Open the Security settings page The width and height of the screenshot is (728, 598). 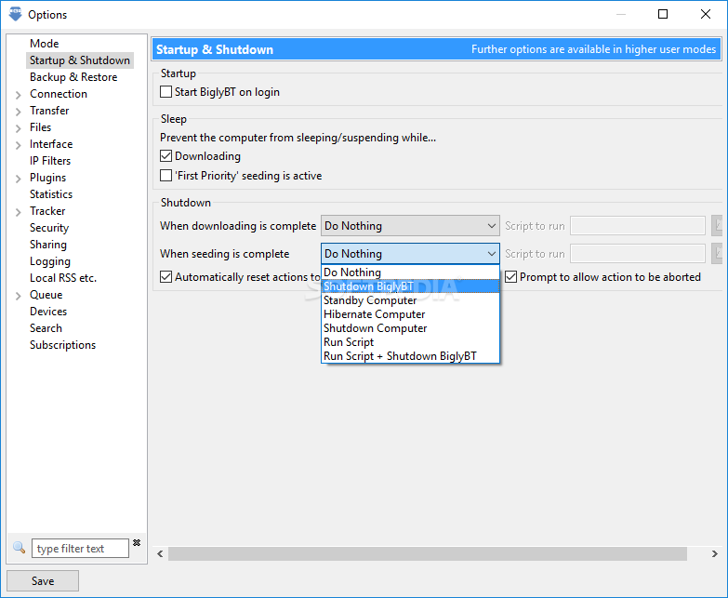coord(49,228)
